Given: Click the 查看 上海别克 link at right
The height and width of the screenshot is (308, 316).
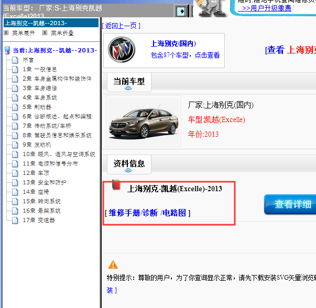Looking at the screenshot, I should coord(290,50).
